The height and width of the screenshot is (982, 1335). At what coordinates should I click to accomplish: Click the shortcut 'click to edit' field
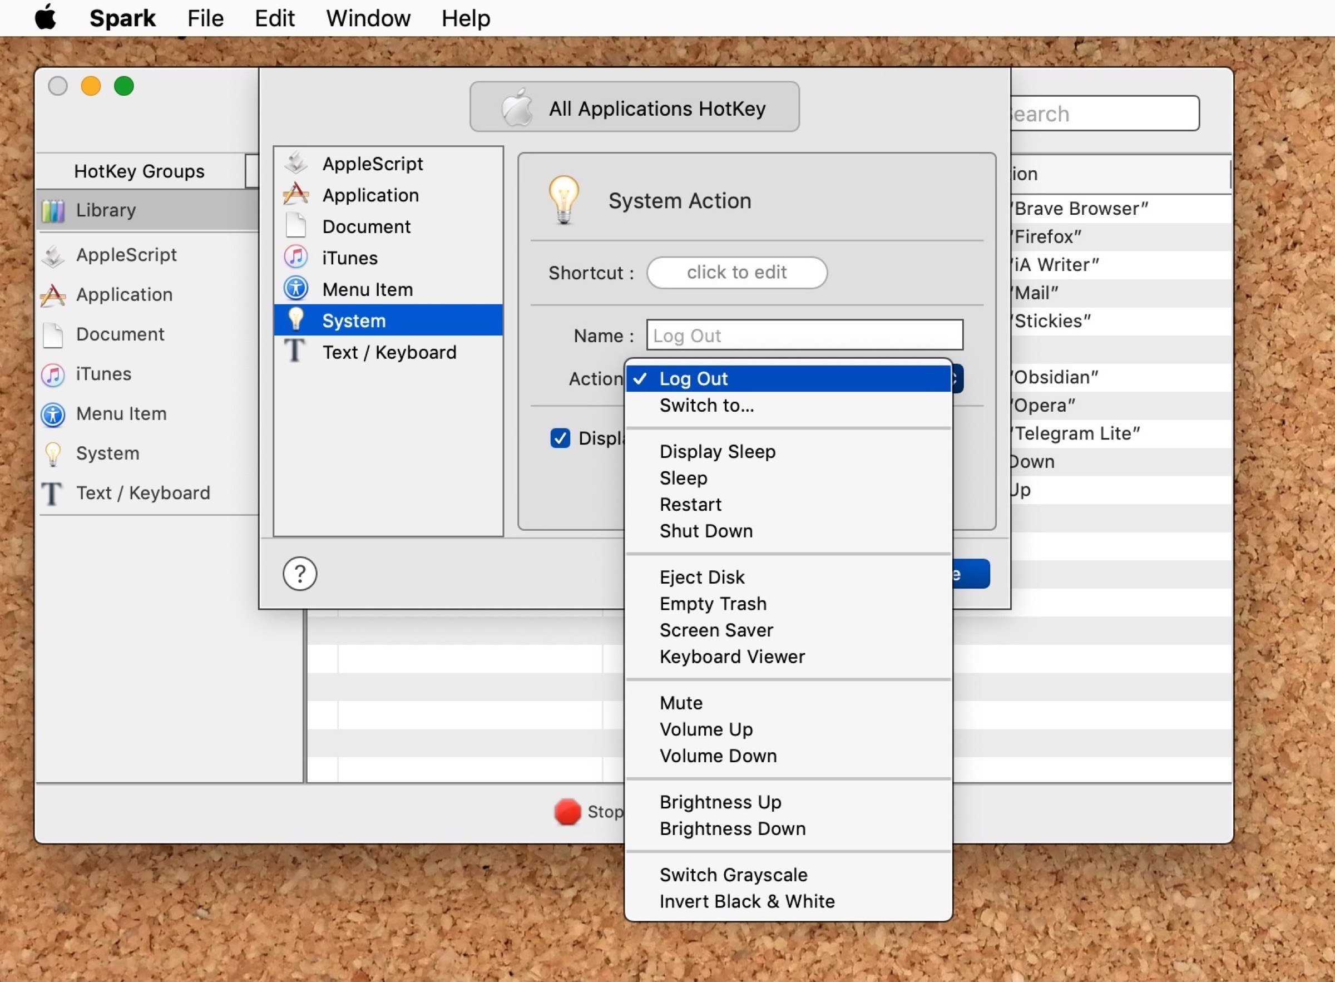pyautogui.click(x=736, y=272)
